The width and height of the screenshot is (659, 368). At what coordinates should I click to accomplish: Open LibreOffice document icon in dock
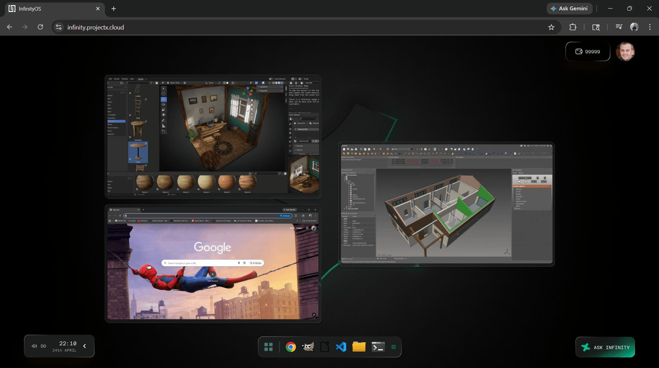[325, 347]
